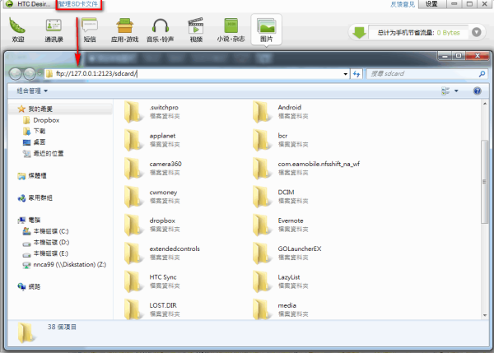Select the applanet folder icon
The width and height of the screenshot is (494, 353).
[x=133, y=140]
